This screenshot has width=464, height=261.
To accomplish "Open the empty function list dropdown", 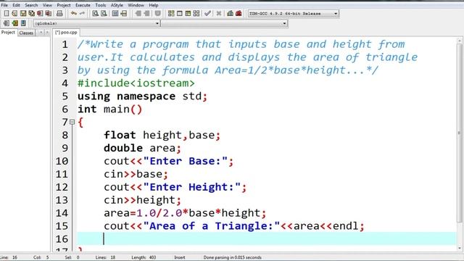I will 224,23.
